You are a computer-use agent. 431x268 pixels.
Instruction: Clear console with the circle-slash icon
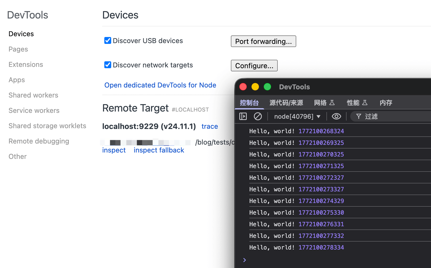(x=258, y=116)
